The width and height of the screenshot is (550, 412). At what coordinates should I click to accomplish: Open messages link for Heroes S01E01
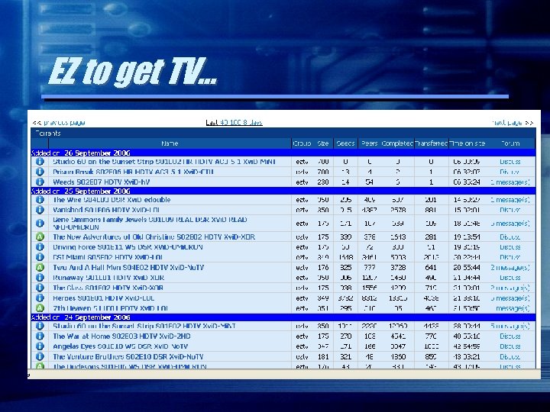pos(510,298)
